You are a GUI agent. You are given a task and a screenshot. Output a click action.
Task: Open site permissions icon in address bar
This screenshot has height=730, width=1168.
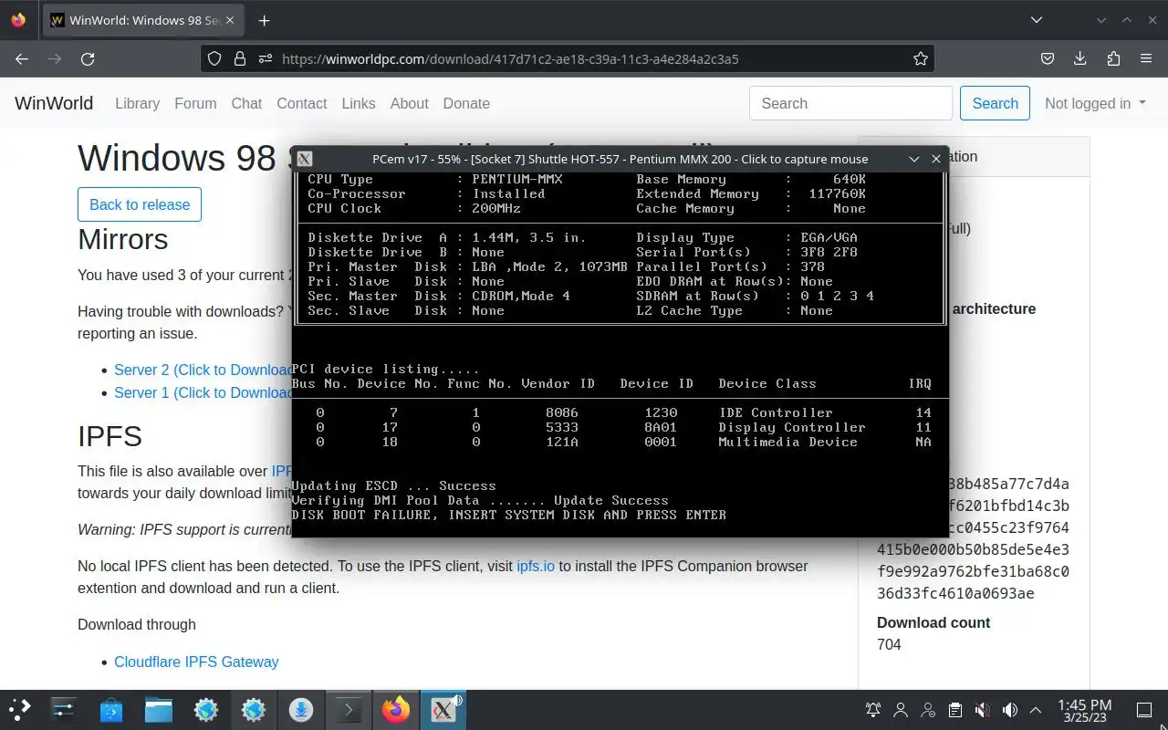(266, 58)
